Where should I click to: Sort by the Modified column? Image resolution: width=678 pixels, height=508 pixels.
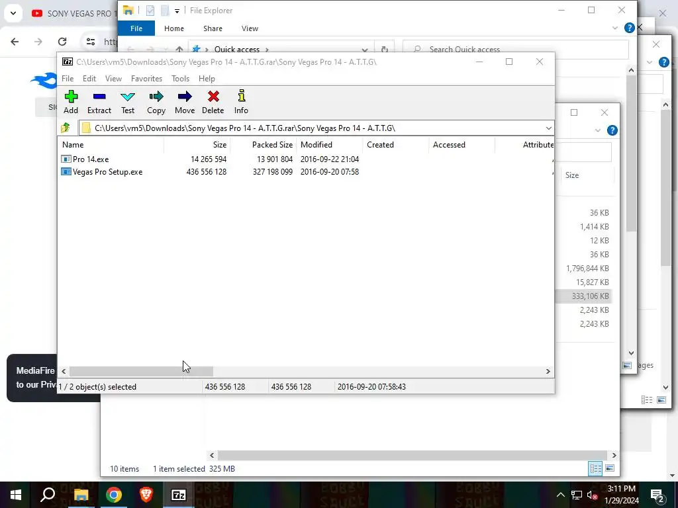(330, 145)
